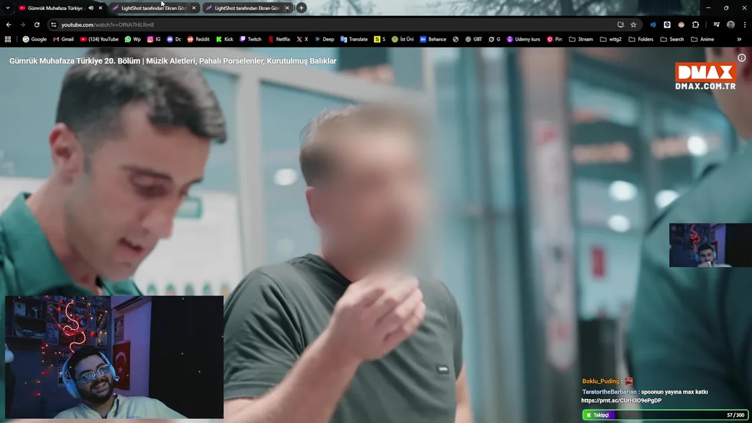This screenshot has width=752, height=423.
Task: Open the Extensions puzzle menu
Action: [696, 25]
